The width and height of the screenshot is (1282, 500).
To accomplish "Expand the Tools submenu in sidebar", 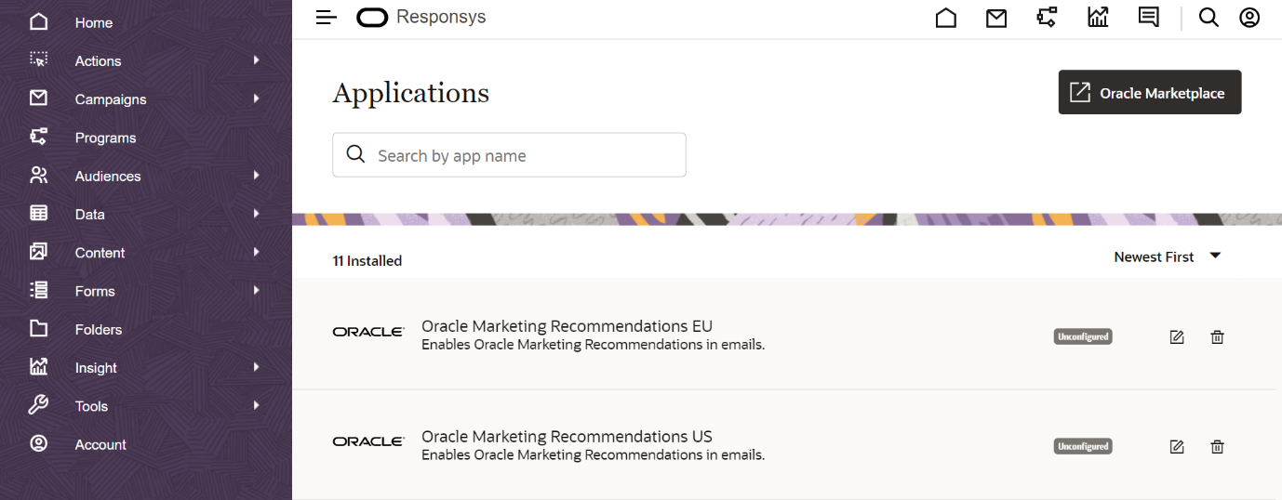I will (x=256, y=406).
